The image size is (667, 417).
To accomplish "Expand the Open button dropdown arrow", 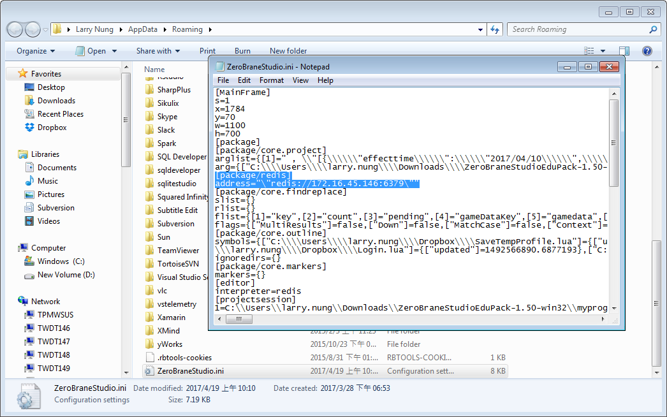I will (114, 51).
